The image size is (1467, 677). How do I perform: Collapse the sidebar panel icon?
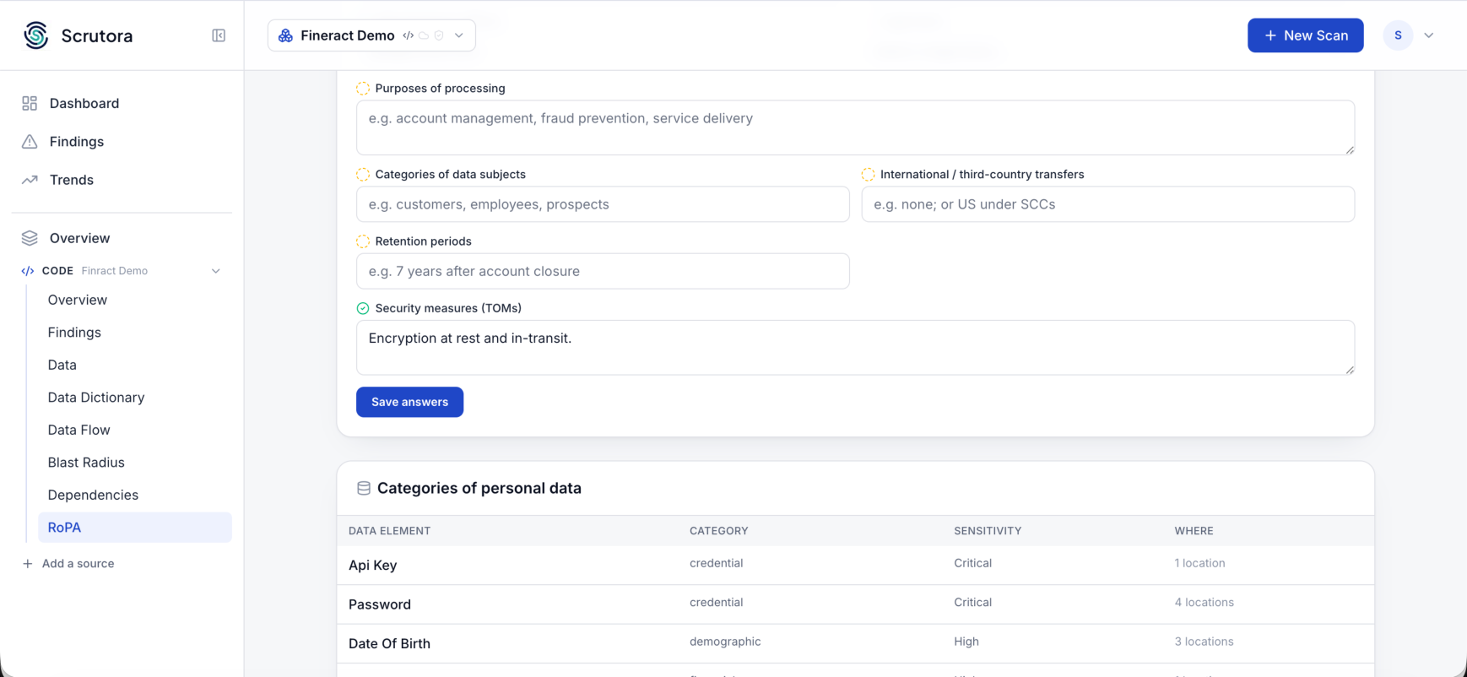(219, 35)
